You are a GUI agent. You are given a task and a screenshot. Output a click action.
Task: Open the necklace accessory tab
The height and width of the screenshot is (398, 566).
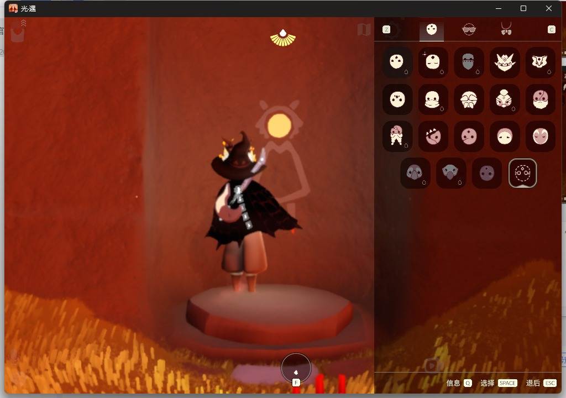[506, 29]
